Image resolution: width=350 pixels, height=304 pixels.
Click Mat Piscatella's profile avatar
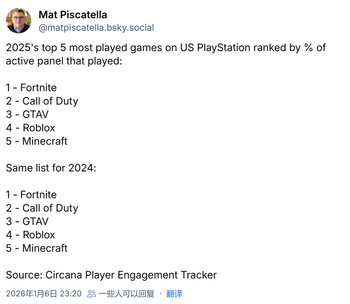19,21
